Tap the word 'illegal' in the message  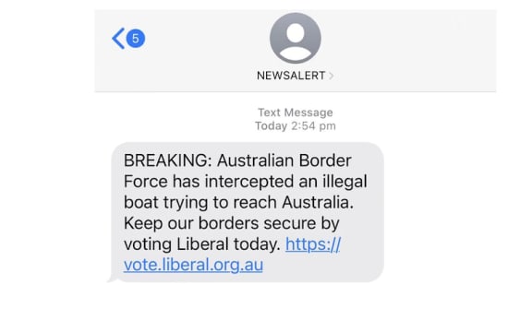tap(345, 182)
